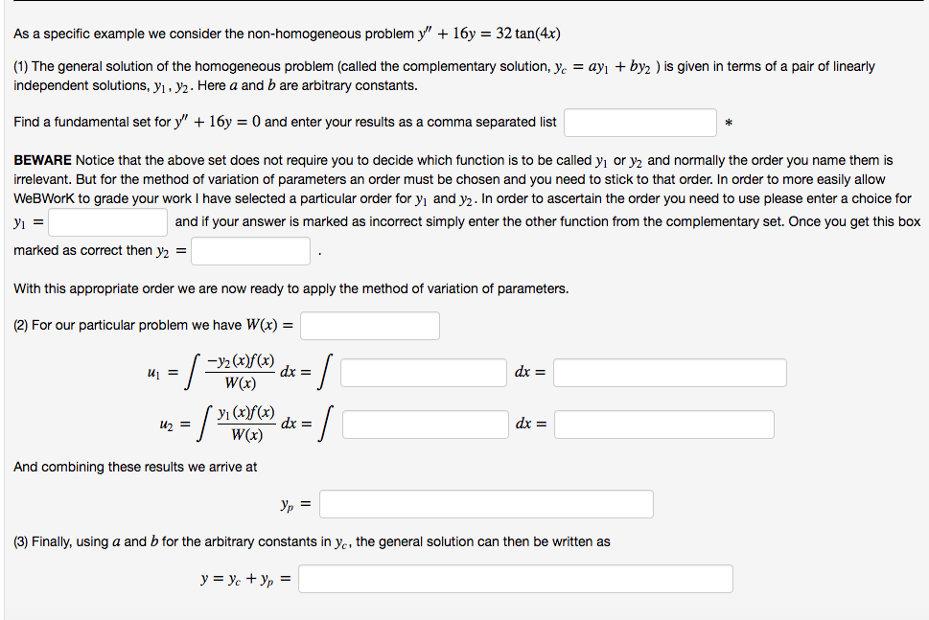Select the yp particular solution field
Screen dimensions: 929x620
point(486,503)
